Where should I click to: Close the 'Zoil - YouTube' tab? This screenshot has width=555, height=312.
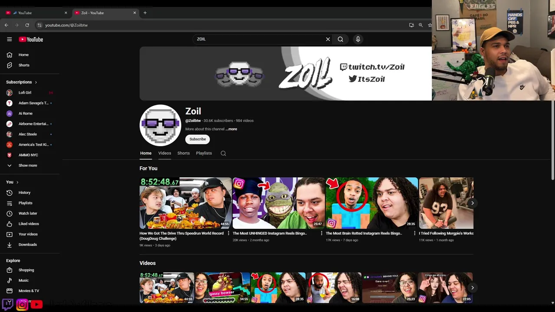(134, 13)
